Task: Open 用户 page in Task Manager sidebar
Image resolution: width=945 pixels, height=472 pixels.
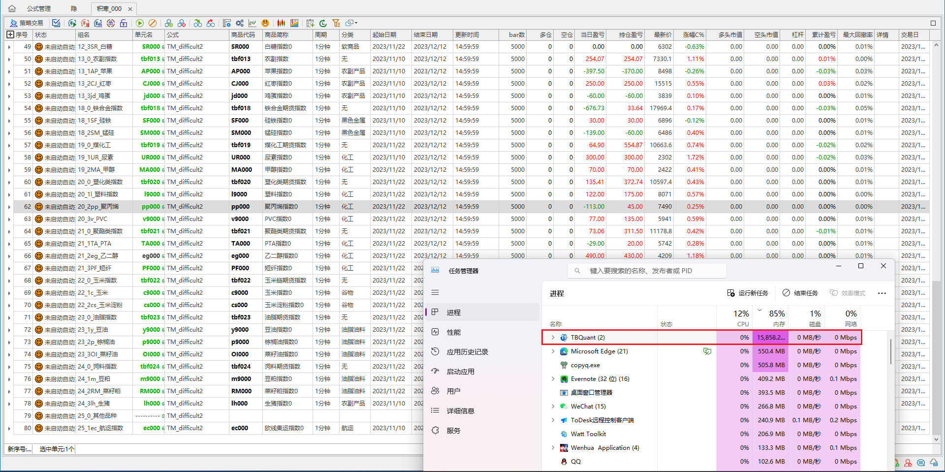Action: (x=482, y=391)
